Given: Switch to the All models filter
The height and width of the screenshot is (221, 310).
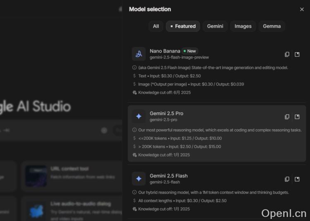Looking at the screenshot, I should [156, 26].
